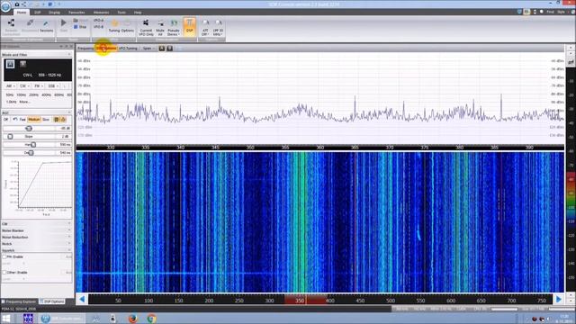Viewport: 576px width, 324px height.
Task: Expand the Noise Blanker section
Action: pyautogui.click(x=37, y=230)
